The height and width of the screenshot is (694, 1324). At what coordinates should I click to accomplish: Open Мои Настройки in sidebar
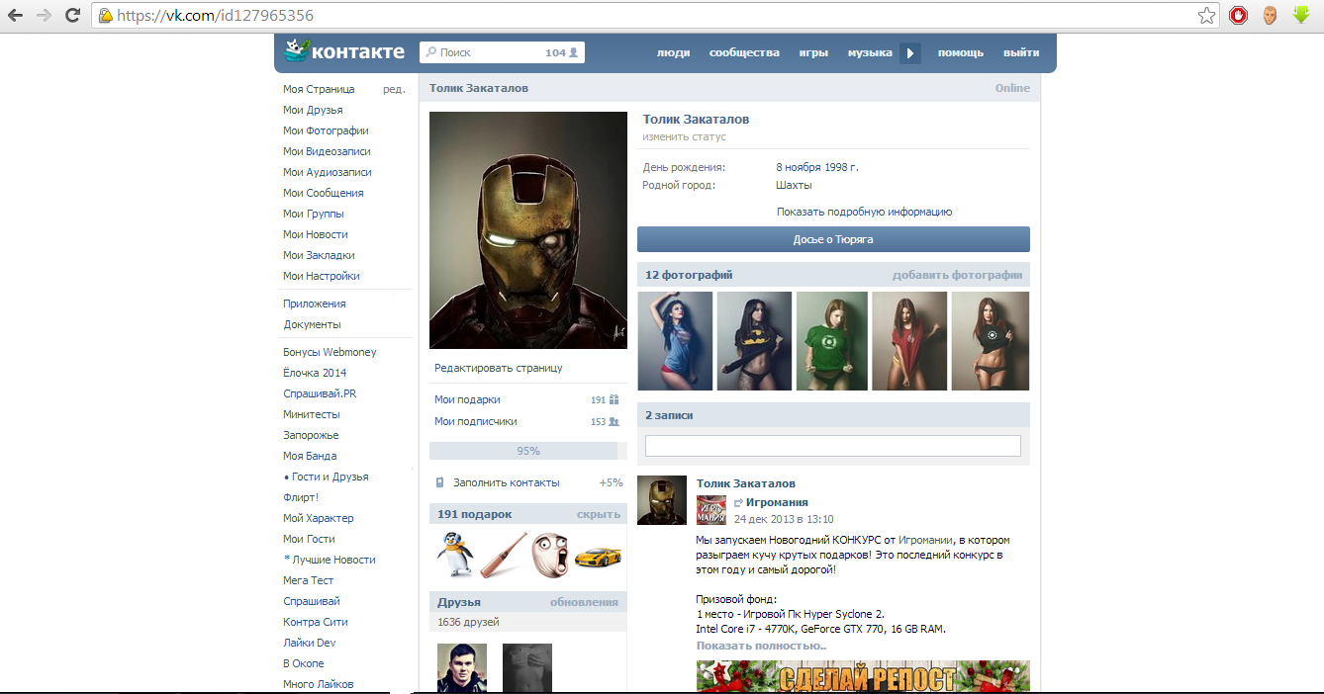tap(322, 276)
